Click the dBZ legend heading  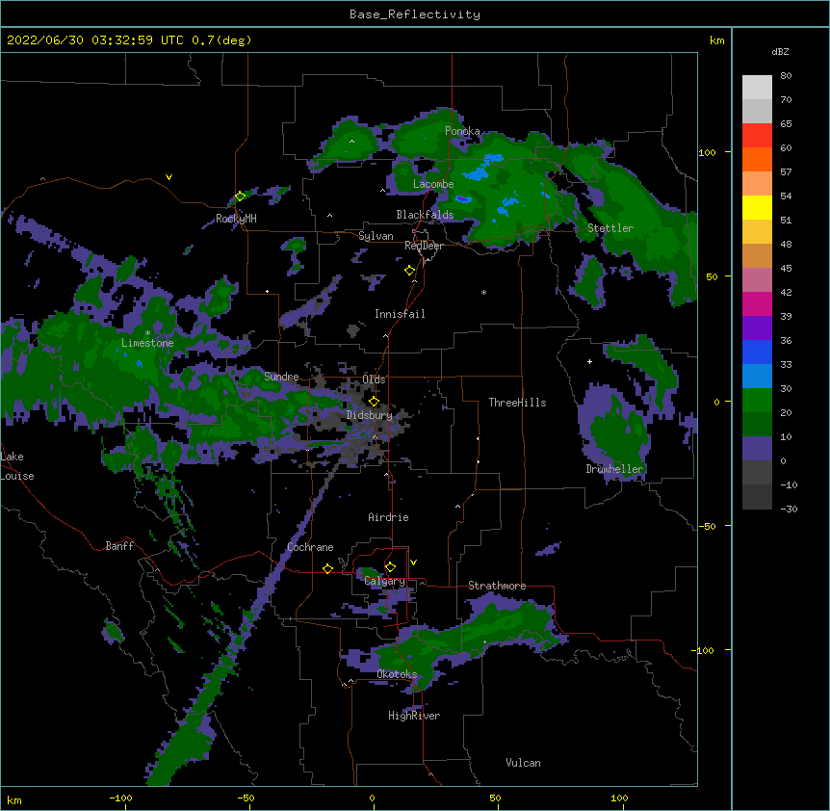pyautogui.click(x=780, y=51)
